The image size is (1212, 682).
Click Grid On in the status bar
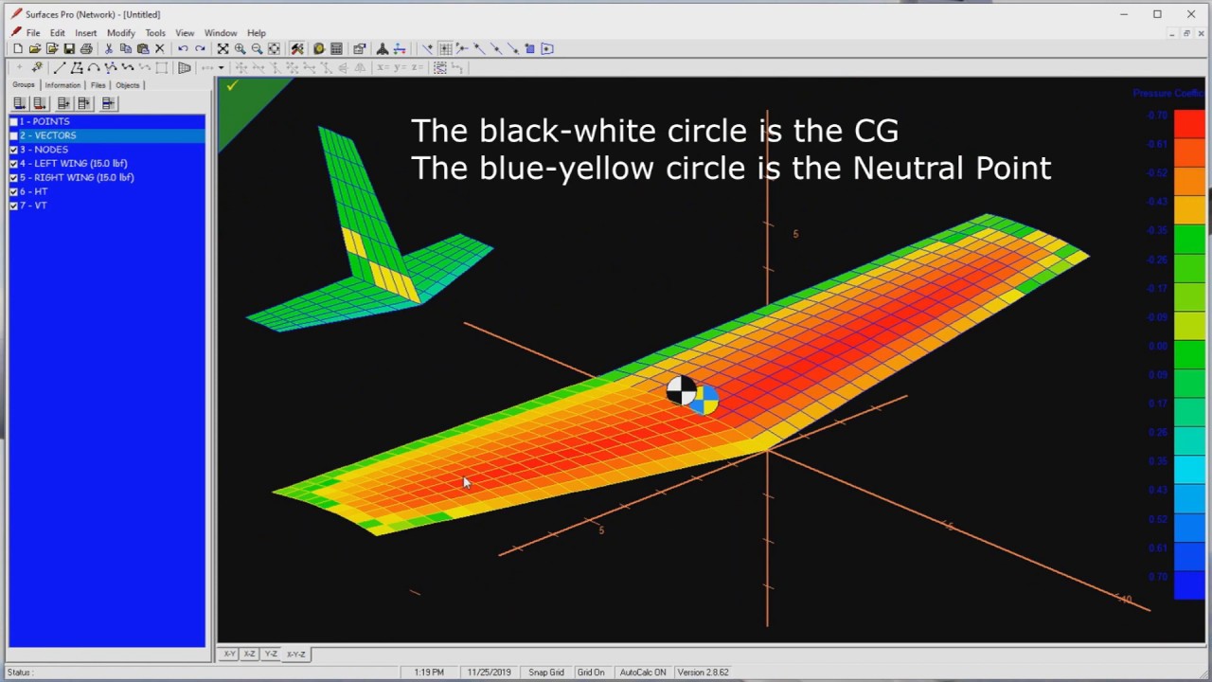coord(591,673)
